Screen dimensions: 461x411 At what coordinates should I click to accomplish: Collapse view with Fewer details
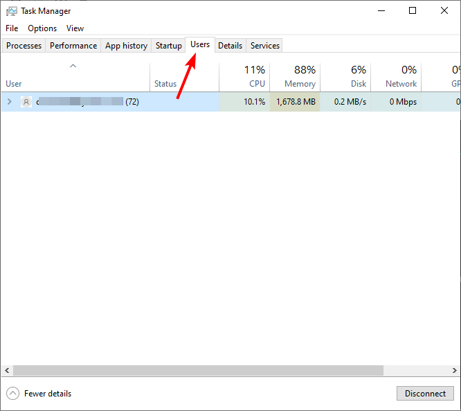click(39, 394)
